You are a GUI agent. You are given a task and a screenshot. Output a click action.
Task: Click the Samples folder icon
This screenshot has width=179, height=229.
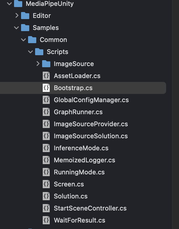coord(25,28)
